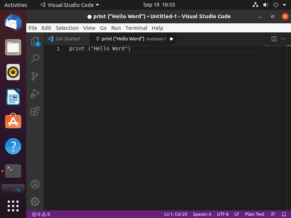The image size is (291, 218).
Task: Open the Terminal menu
Action: click(136, 28)
